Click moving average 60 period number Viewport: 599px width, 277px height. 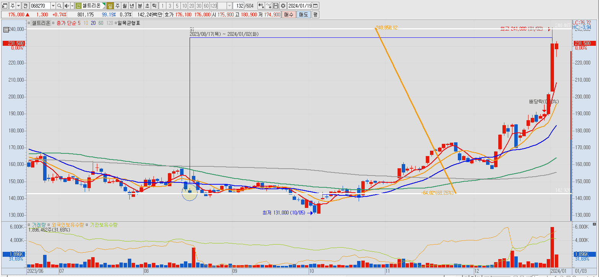pyautogui.click(x=101, y=23)
